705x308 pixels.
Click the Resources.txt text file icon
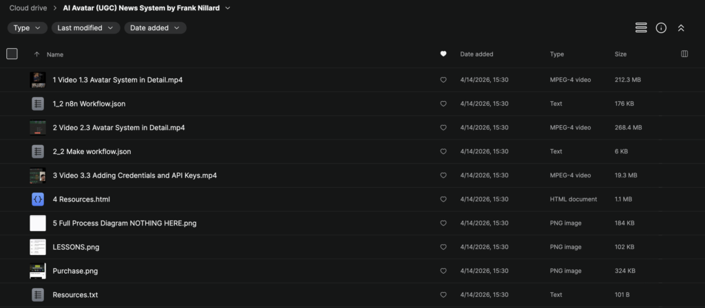(37, 295)
